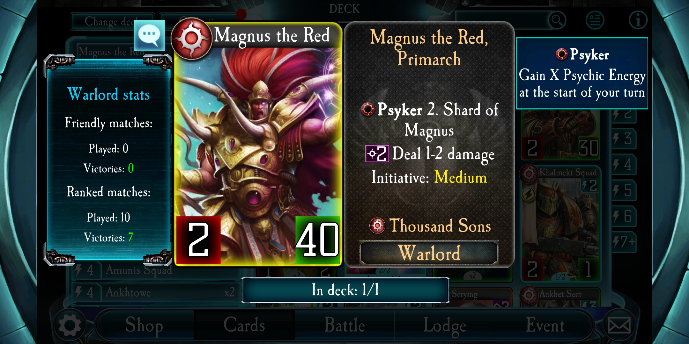689x344 pixels.
Task: Click the Psyker trait icon
Action: tap(367, 109)
